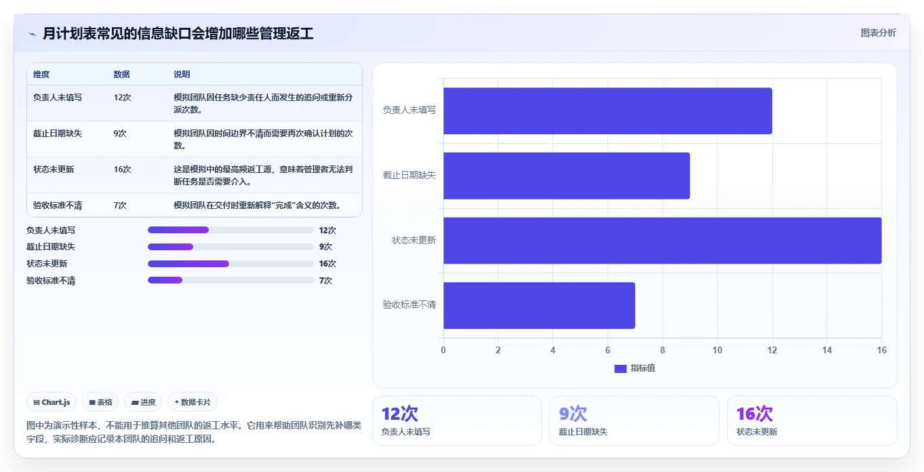Select the 进度 tag chip
This screenshot has height=472, width=924.
(143, 402)
